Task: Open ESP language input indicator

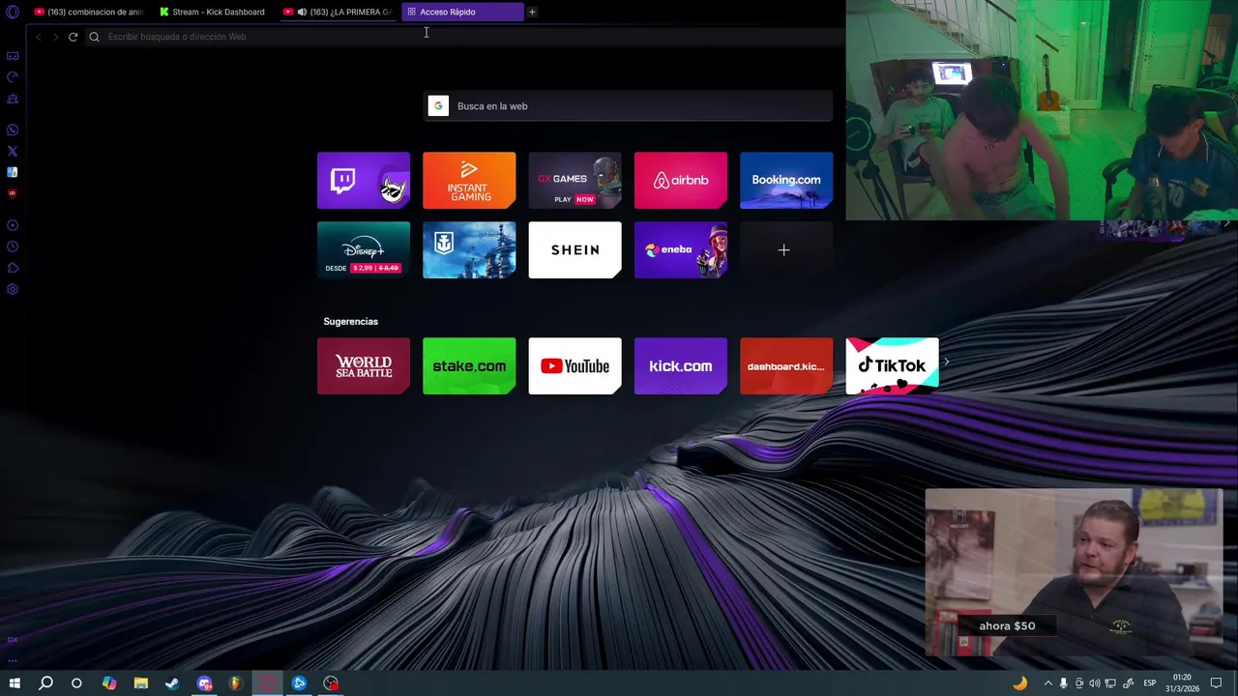Action: click(1150, 683)
